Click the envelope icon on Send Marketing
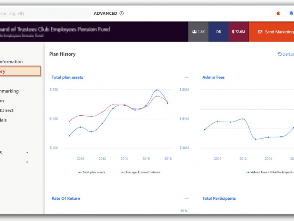Screen dimensions: 294x221 (260, 32)
